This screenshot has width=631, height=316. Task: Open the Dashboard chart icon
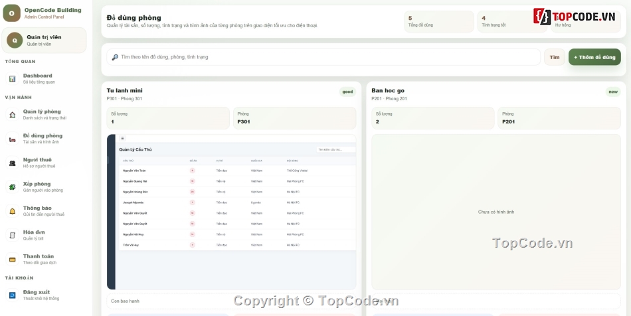pyautogui.click(x=13, y=79)
